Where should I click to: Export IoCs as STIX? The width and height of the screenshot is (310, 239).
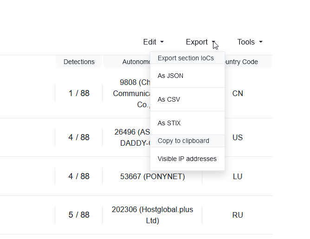187,123
